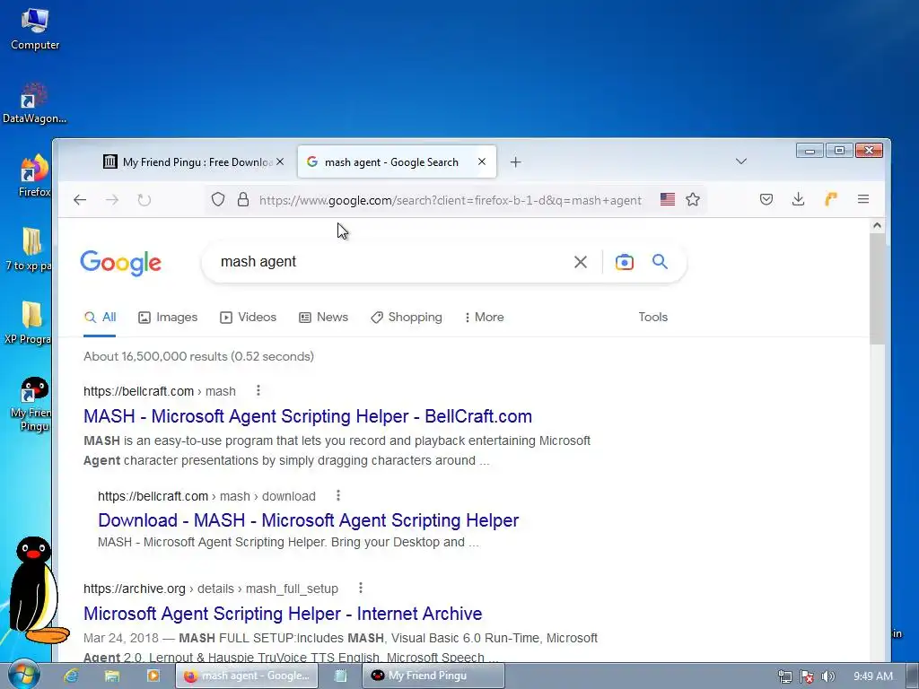Click the 9:49 AM system clock
919x689 pixels.
click(x=872, y=676)
